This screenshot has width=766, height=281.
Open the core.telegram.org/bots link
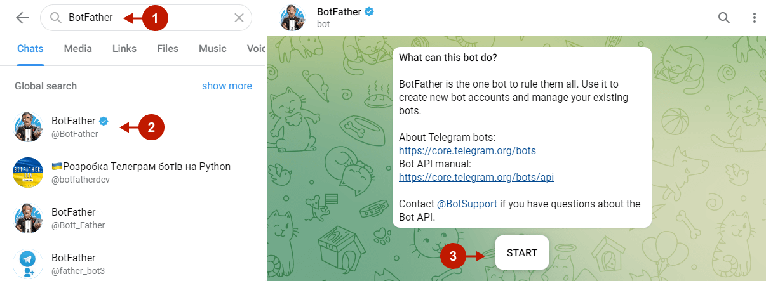coord(467,151)
